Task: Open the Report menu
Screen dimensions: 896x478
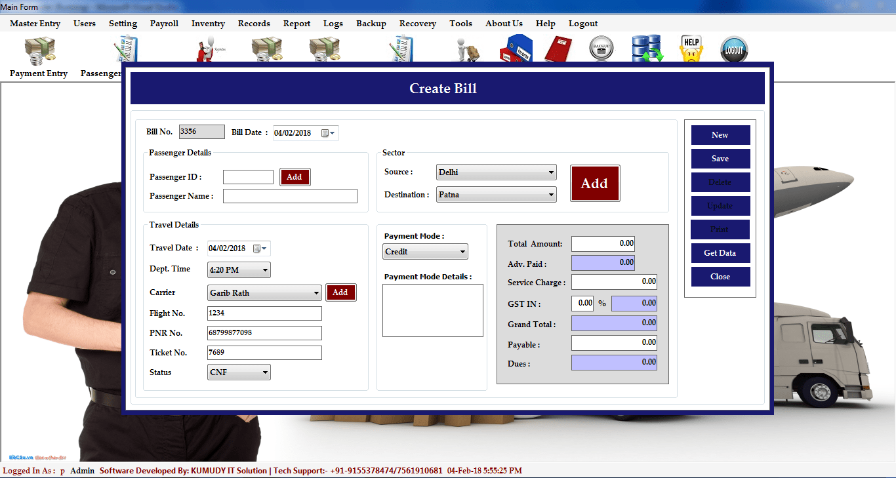Action: click(296, 23)
